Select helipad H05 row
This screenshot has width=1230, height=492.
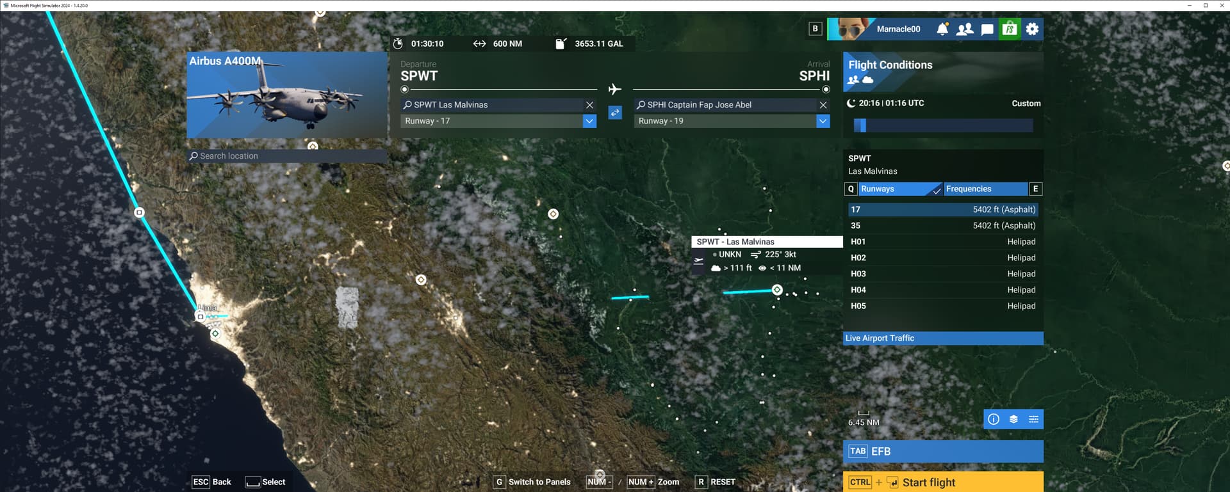coord(943,306)
